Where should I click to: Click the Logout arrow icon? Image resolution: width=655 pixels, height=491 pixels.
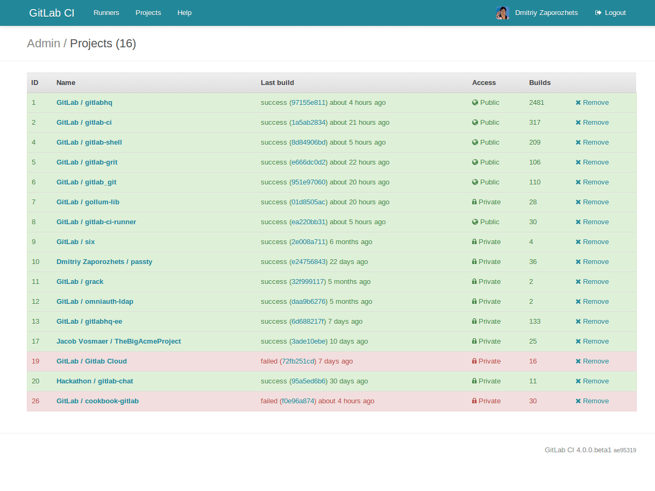click(598, 13)
